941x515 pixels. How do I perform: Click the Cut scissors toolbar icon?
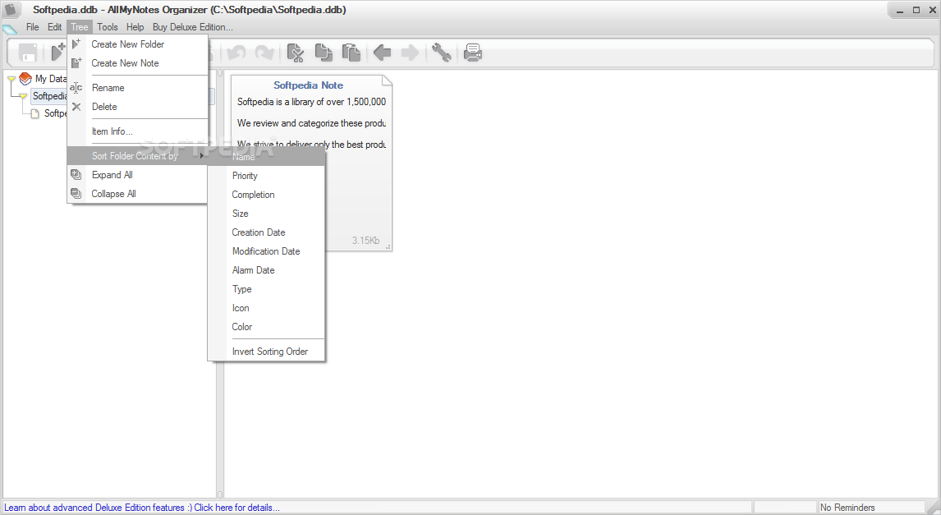pos(296,53)
